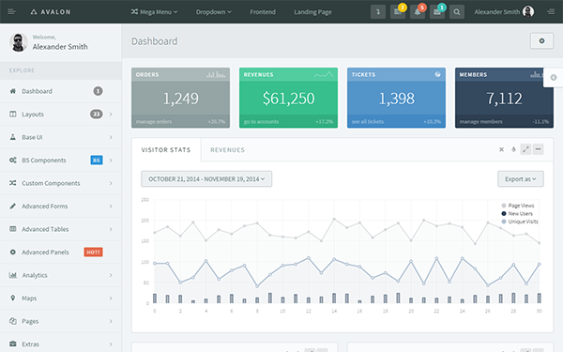Click the Advanced Forms pencil icon

[x=13, y=207]
